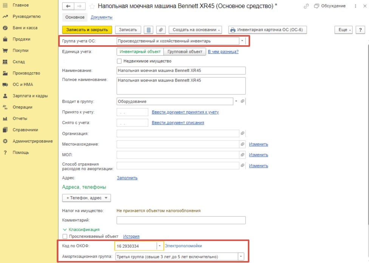This screenshot has width=369, height=263.
Task: Click the Покупки cart icon
Action: pyautogui.click(x=5, y=50)
